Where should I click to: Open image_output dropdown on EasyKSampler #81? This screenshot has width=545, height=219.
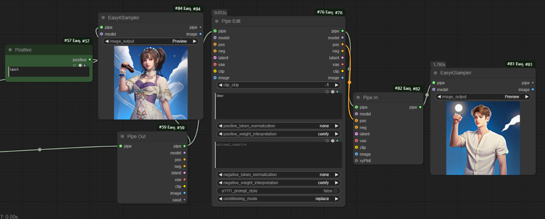click(483, 97)
